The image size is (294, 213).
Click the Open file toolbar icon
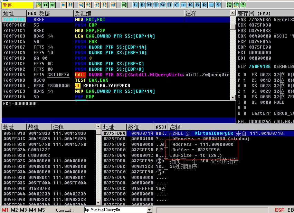[38, 5]
